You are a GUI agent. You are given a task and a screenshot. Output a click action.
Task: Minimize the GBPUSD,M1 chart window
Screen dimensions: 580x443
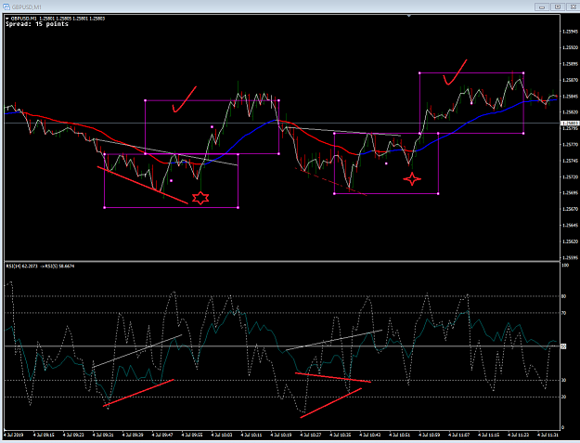point(542,7)
